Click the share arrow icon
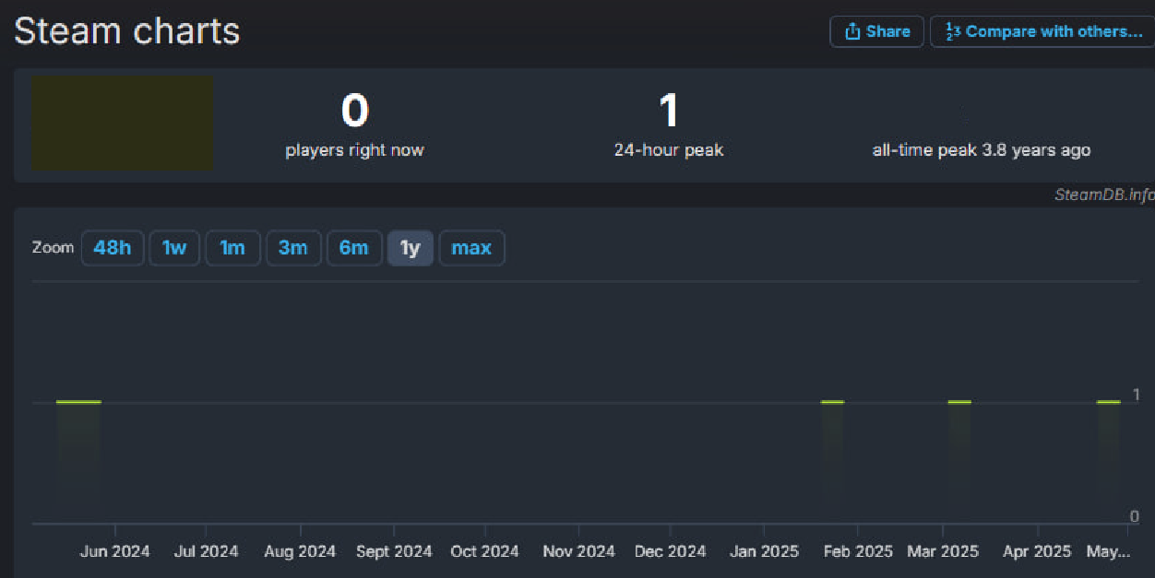This screenshot has width=1155, height=578. point(851,31)
